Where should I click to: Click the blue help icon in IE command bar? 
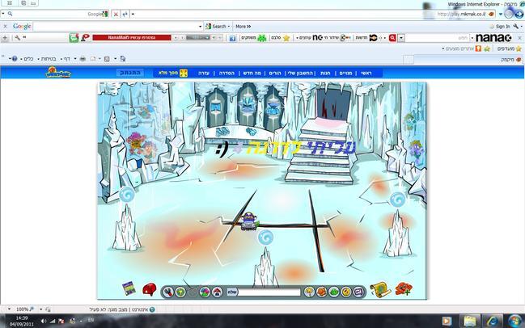pyautogui.click(x=15, y=59)
